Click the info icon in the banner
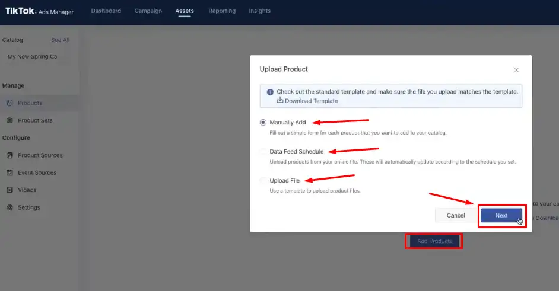Screen dimensions: 559x291 (x=270, y=92)
